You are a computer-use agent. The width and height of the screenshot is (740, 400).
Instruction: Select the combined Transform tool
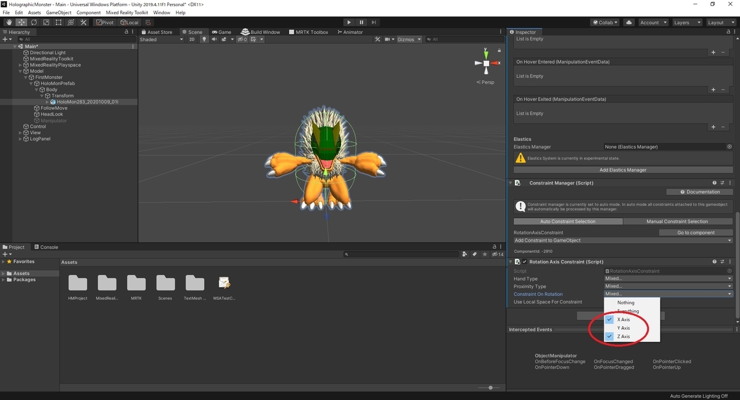pos(70,22)
